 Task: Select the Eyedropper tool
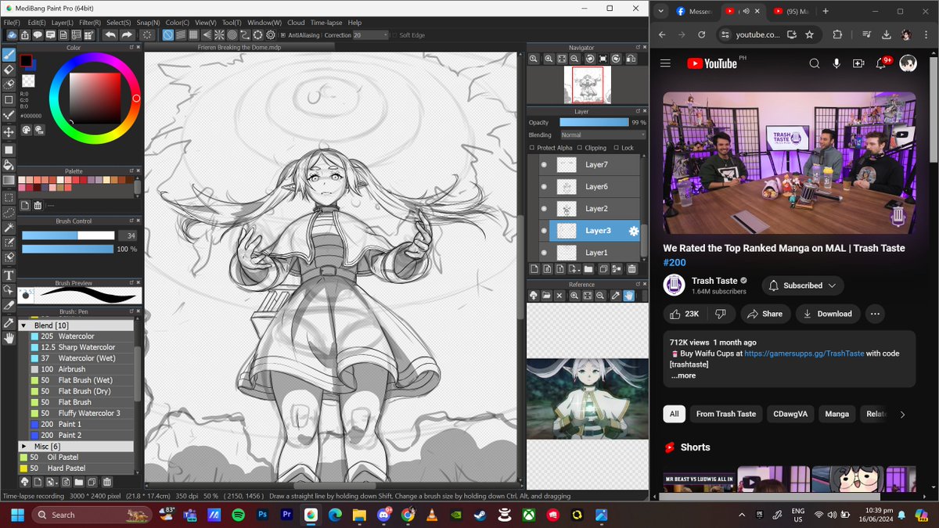9,322
